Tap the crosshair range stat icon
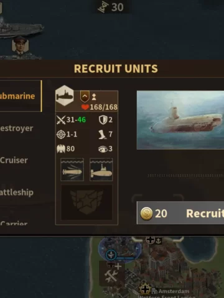 click(x=61, y=134)
